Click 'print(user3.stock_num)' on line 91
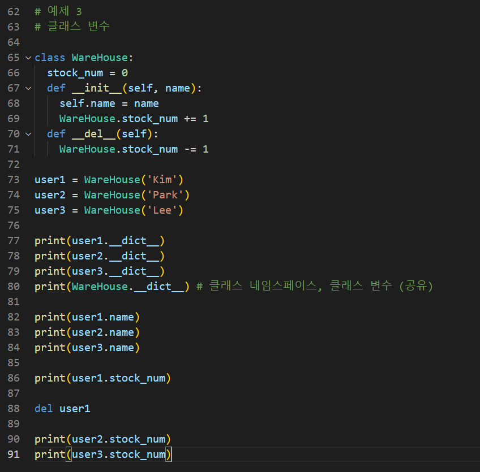This screenshot has height=472, width=480. tap(102, 455)
